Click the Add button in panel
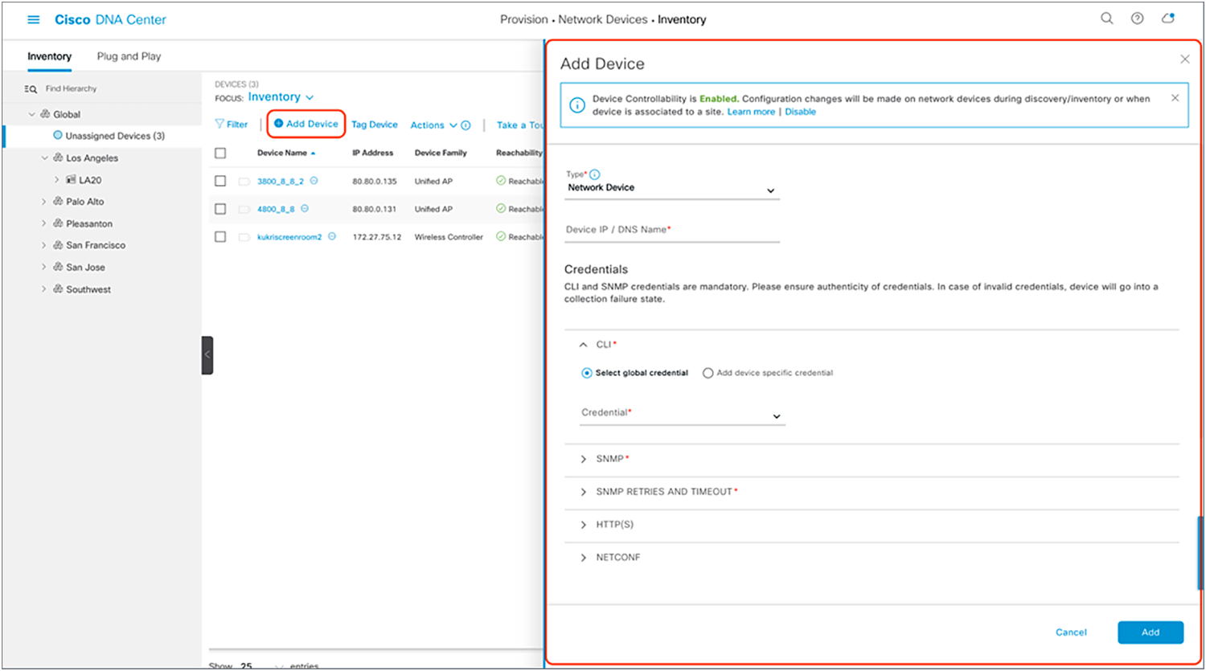This screenshot has width=1206, height=671. click(x=1151, y=632)
